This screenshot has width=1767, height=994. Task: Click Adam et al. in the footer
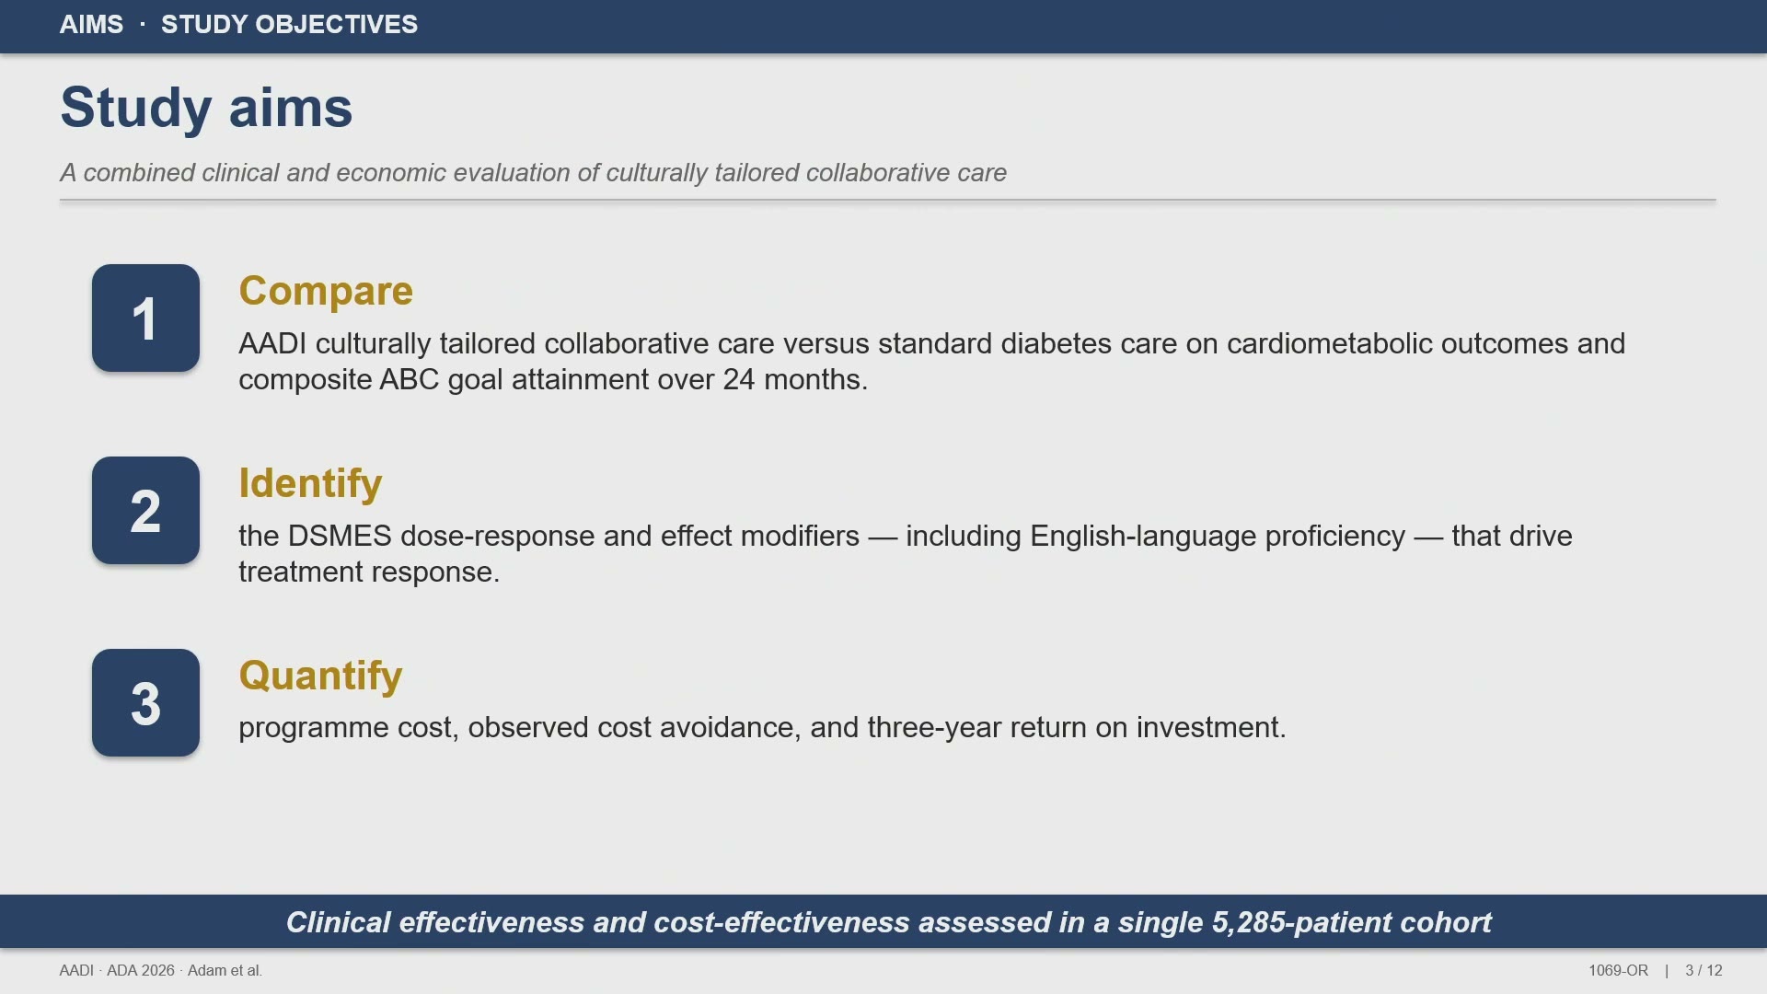pyautogui.click(x=225, y=971)
